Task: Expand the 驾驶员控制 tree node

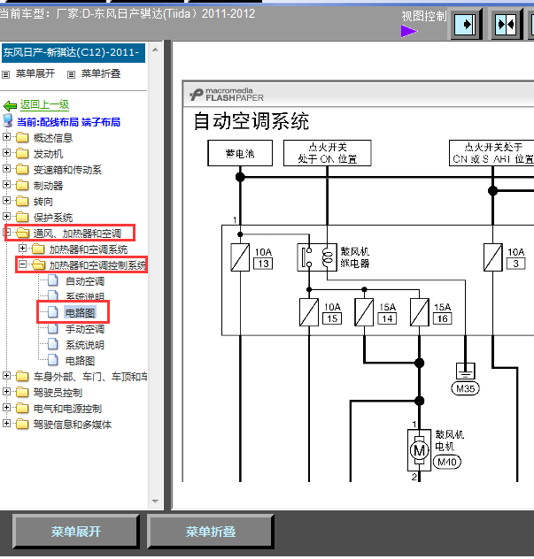Action: coord(6,392)
